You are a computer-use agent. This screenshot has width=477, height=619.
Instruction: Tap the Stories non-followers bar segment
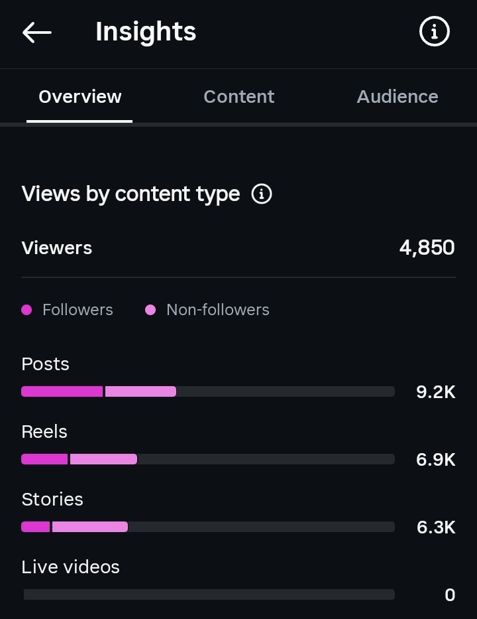click(x=90, y=527)
